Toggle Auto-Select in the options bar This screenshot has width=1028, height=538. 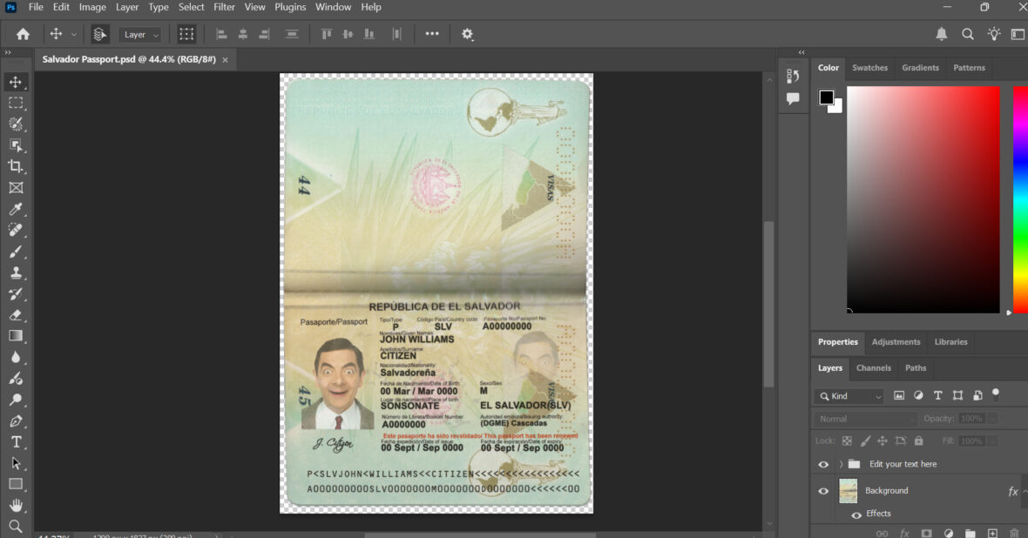pyautogui.click(x=99, y=34)
